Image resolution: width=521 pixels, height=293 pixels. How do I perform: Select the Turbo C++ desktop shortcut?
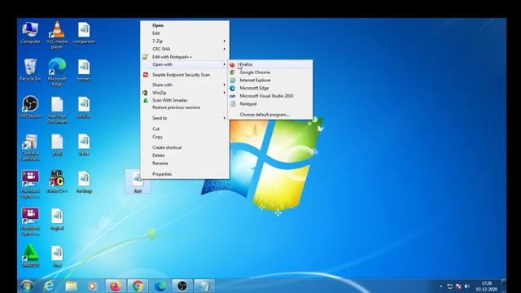click(x=57, y=181)
